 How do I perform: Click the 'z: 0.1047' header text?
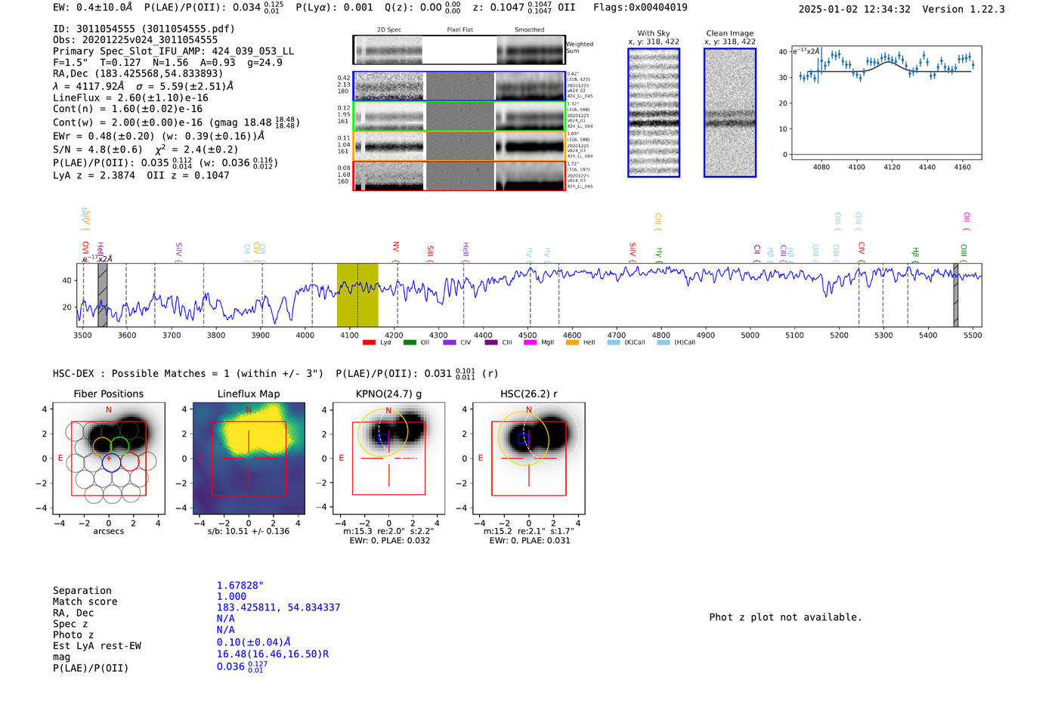click(498, 8)
